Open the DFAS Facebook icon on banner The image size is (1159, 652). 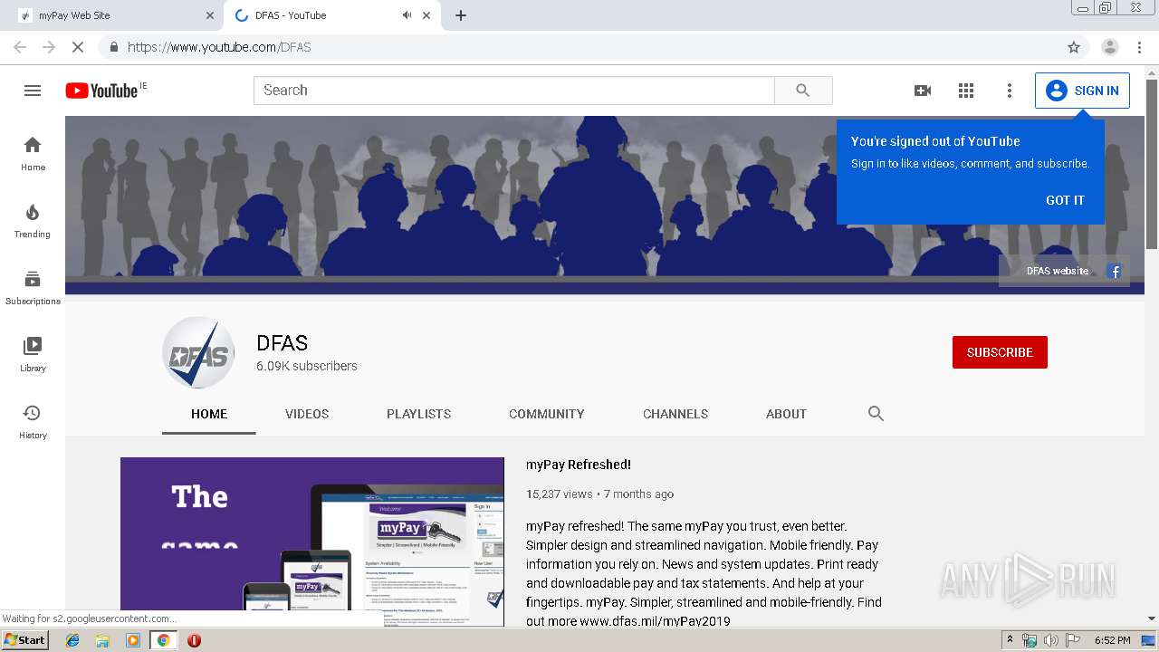point(1115,271)
